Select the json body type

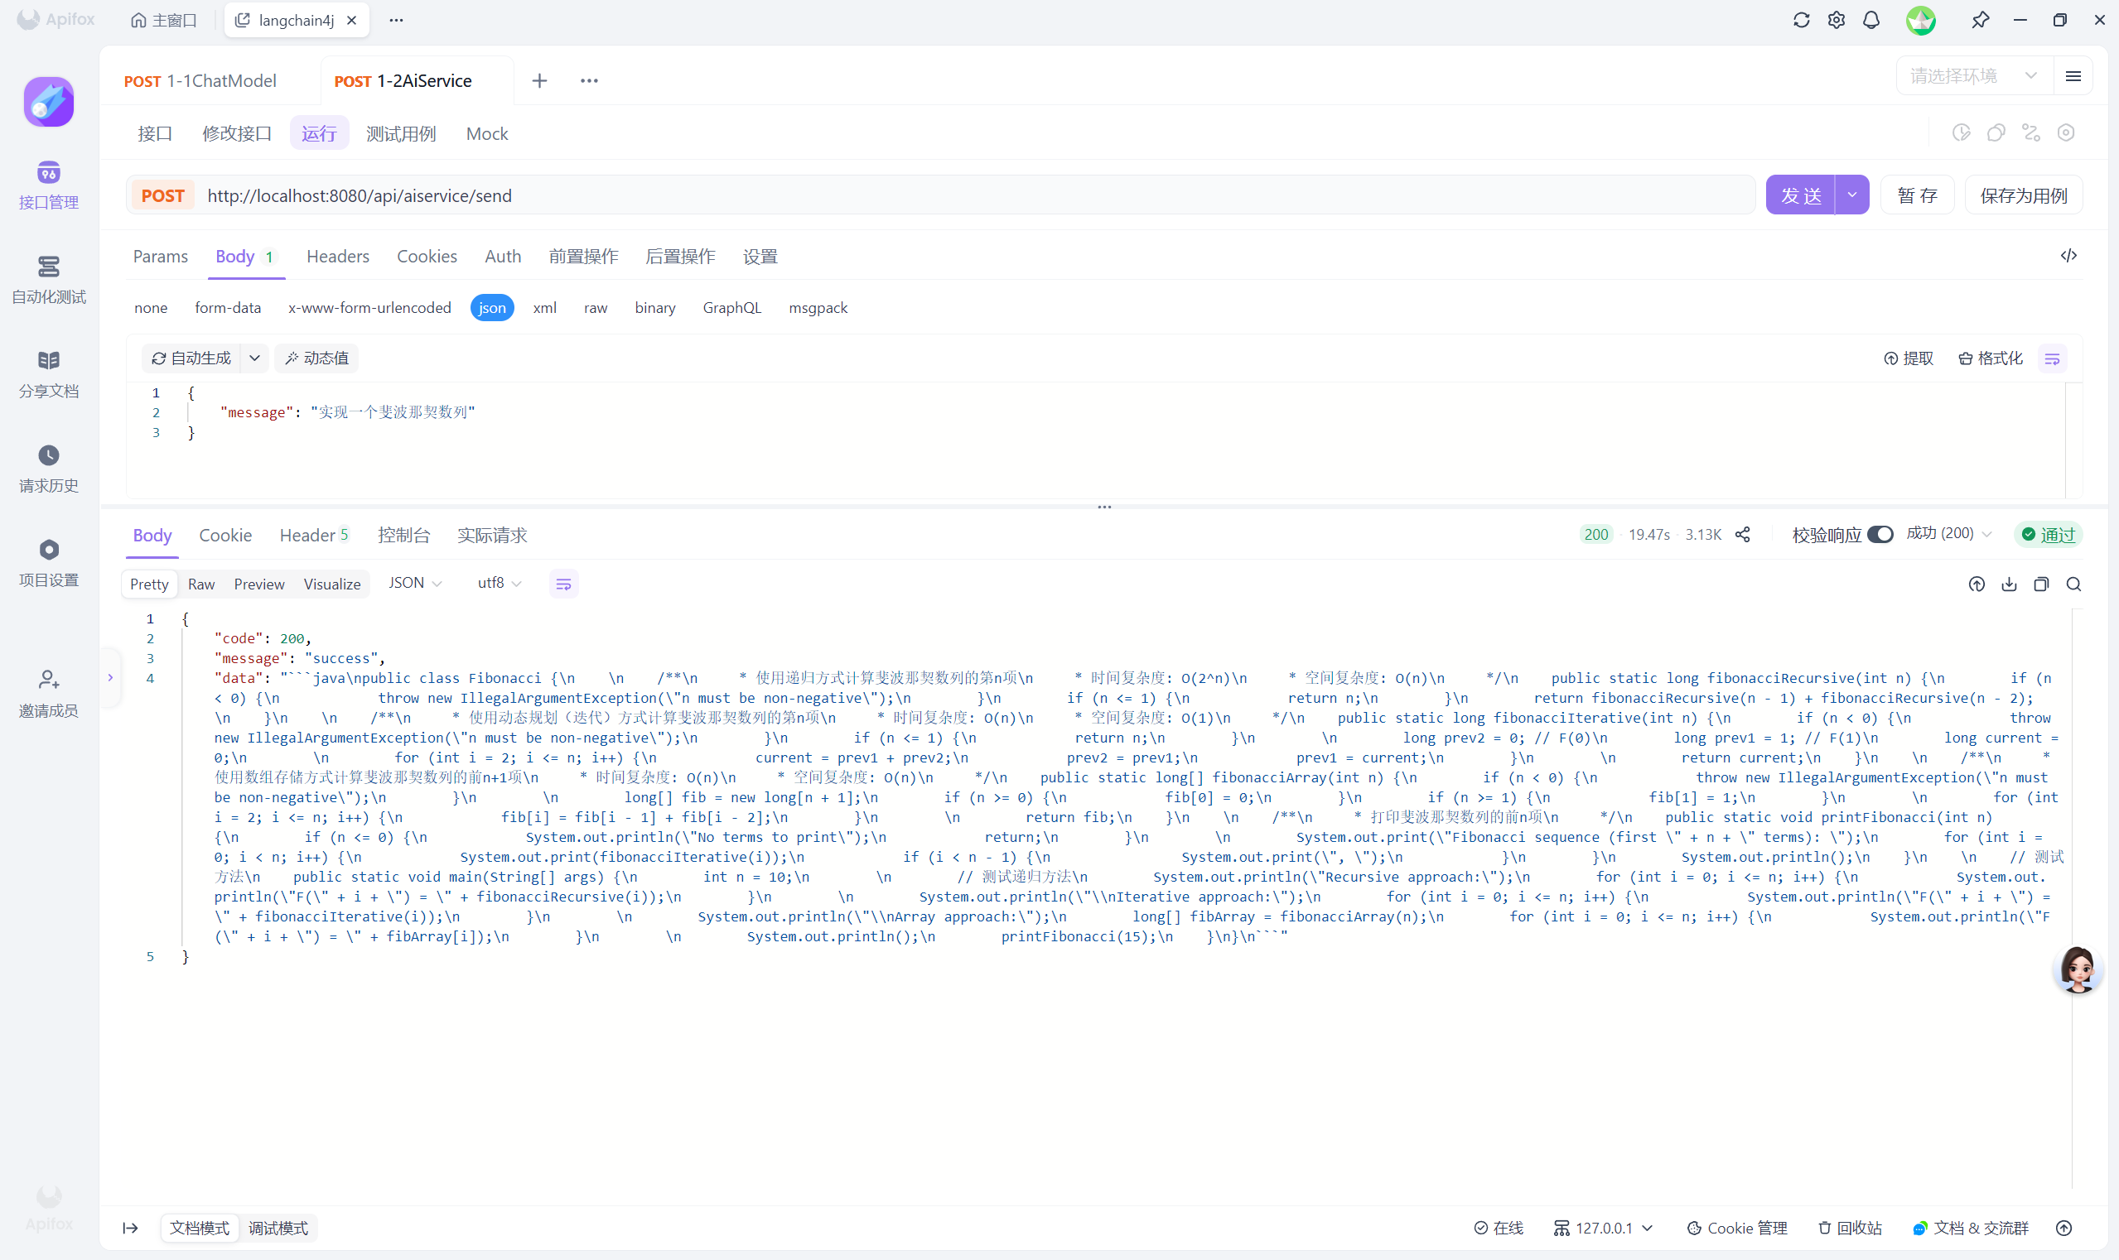pyautogui.click(x=492, y=308)
